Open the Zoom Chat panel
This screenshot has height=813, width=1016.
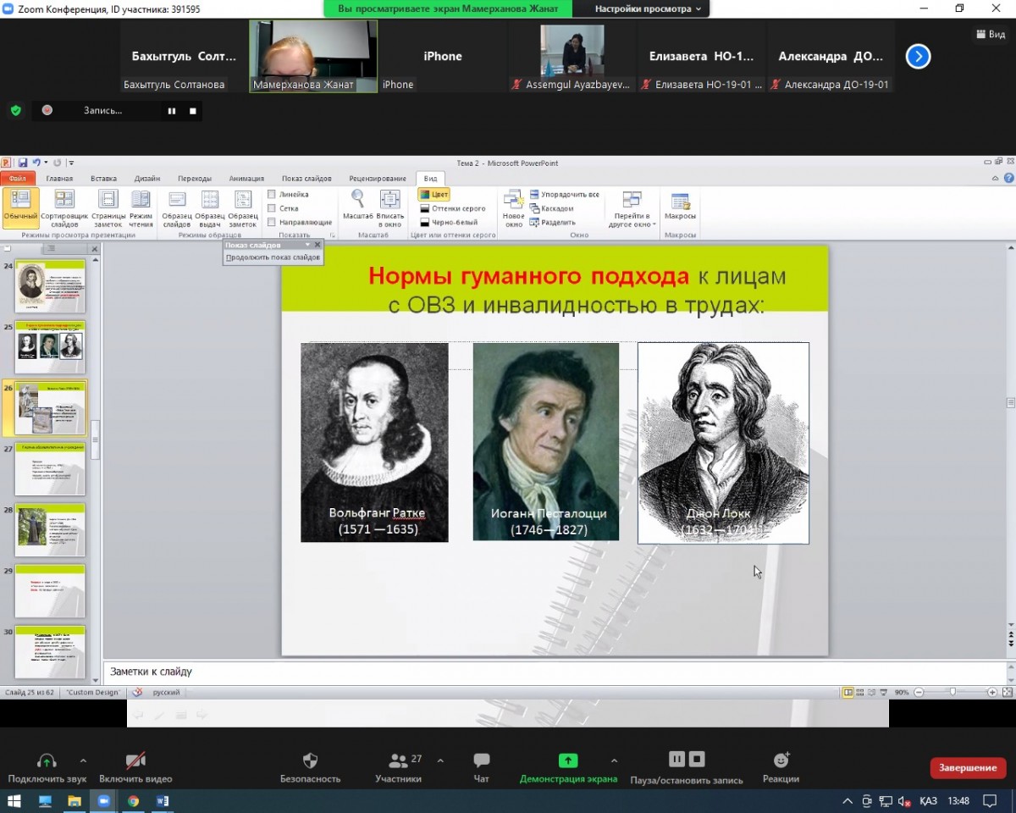pyautogui.click(x=481, y=760)
